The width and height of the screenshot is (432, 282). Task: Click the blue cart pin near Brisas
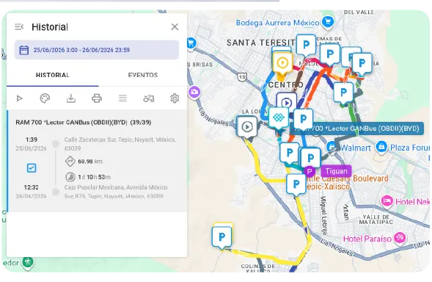[191, 43]
